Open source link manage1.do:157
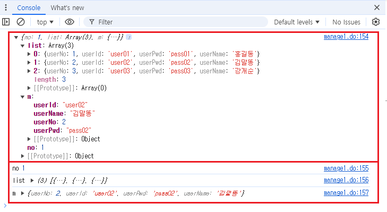 (x=346, y=193)
